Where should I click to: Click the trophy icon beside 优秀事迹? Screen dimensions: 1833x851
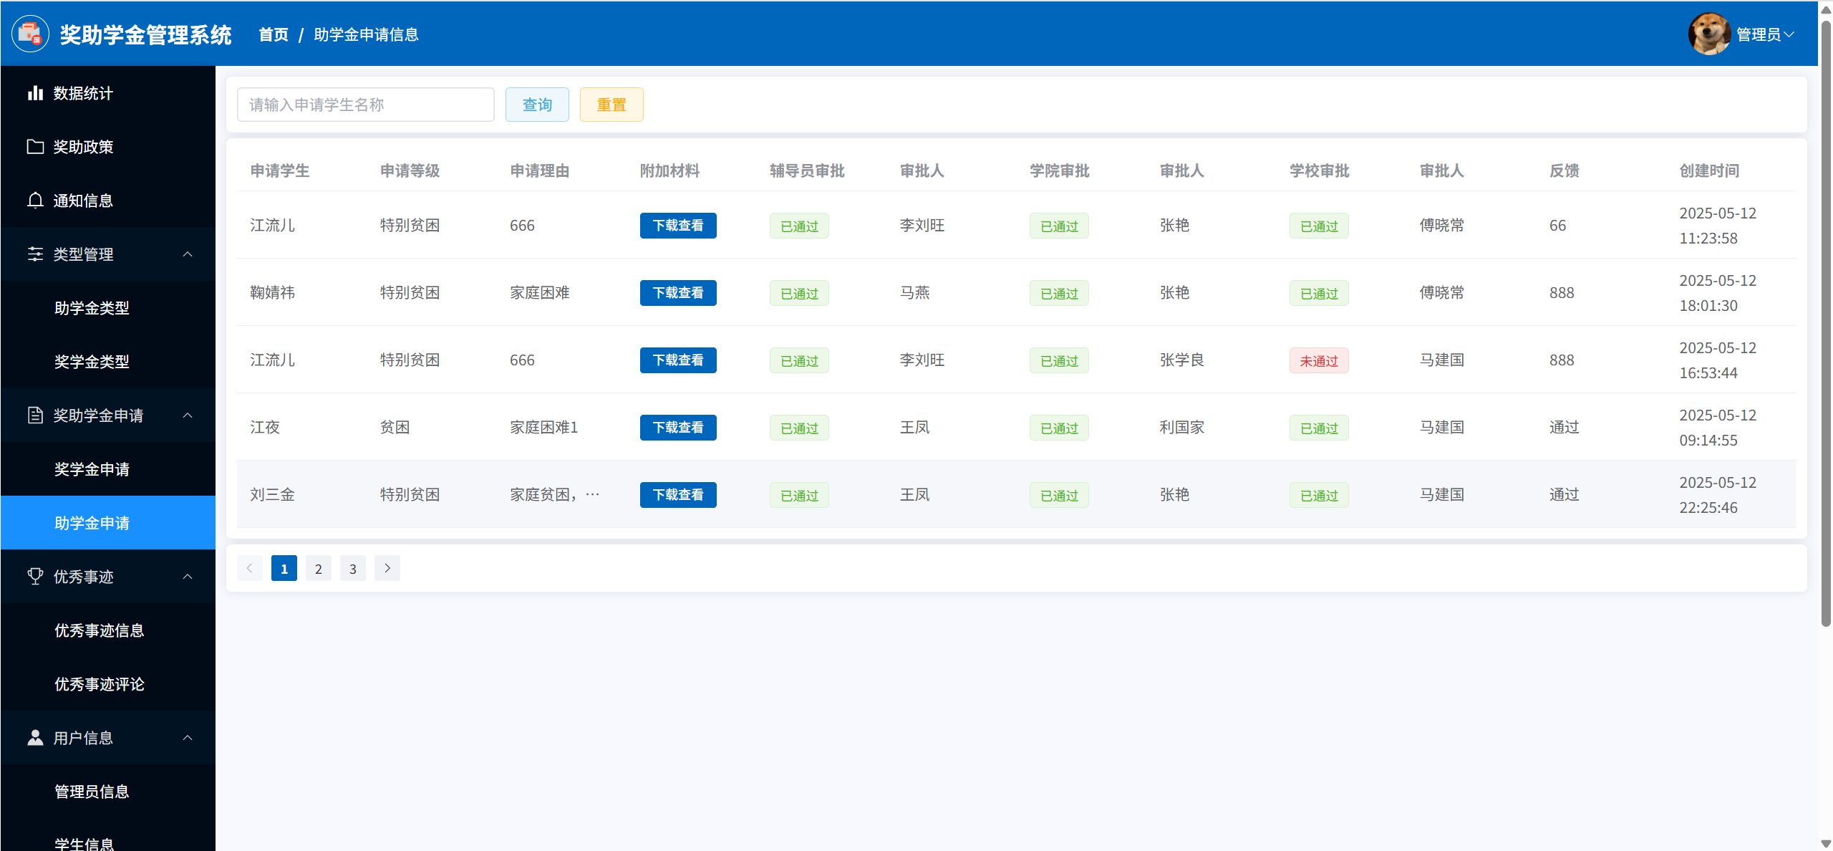35,577
